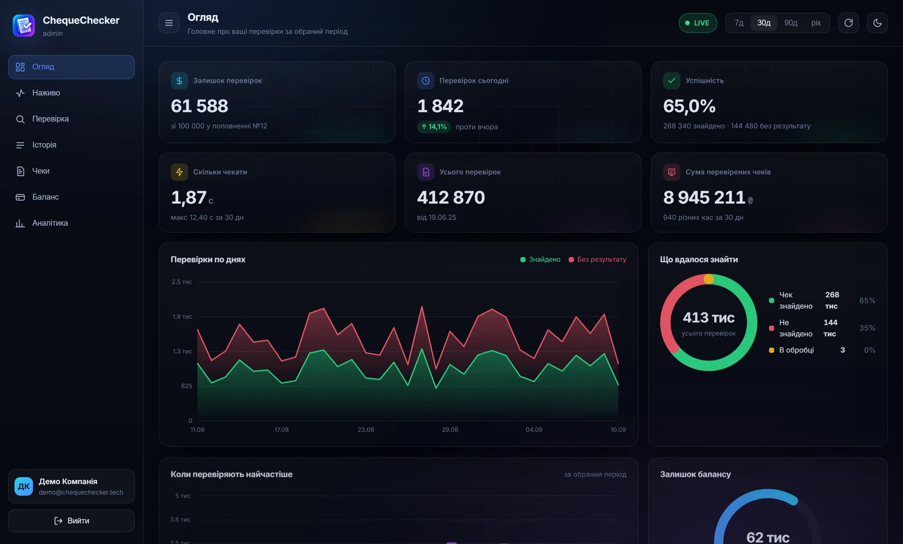Select the рік period
The image size is (903, 544).
tap(816, 23)
